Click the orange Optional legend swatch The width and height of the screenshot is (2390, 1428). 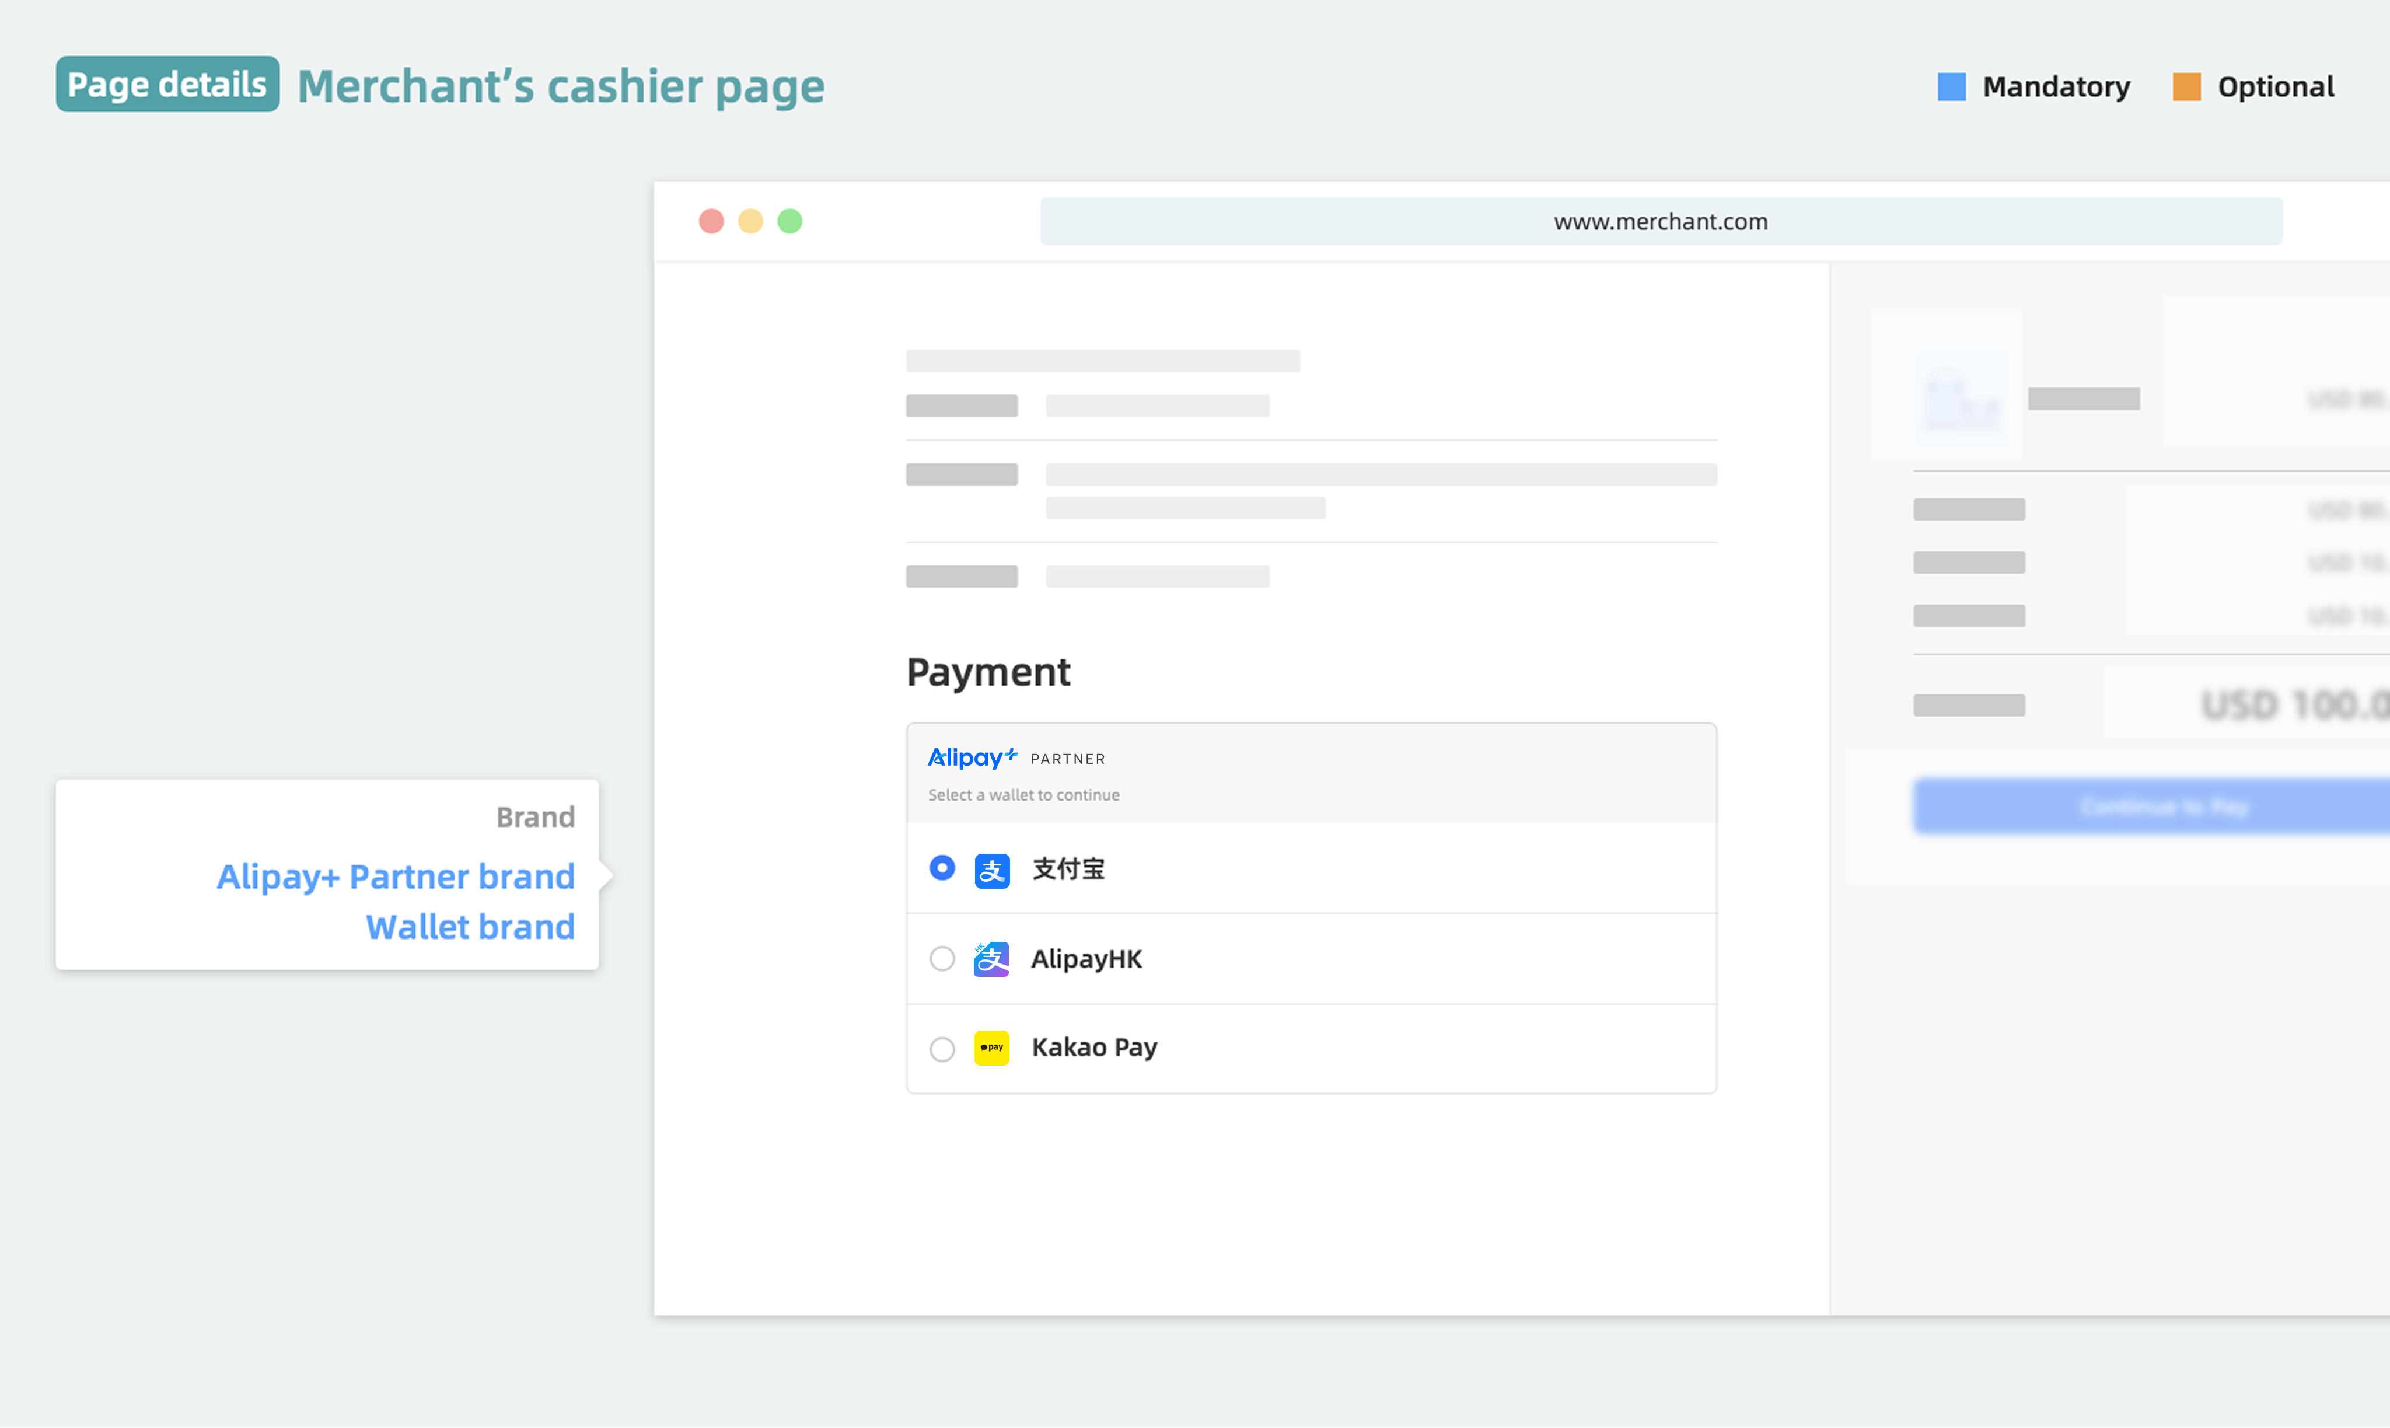point(2186,86)
